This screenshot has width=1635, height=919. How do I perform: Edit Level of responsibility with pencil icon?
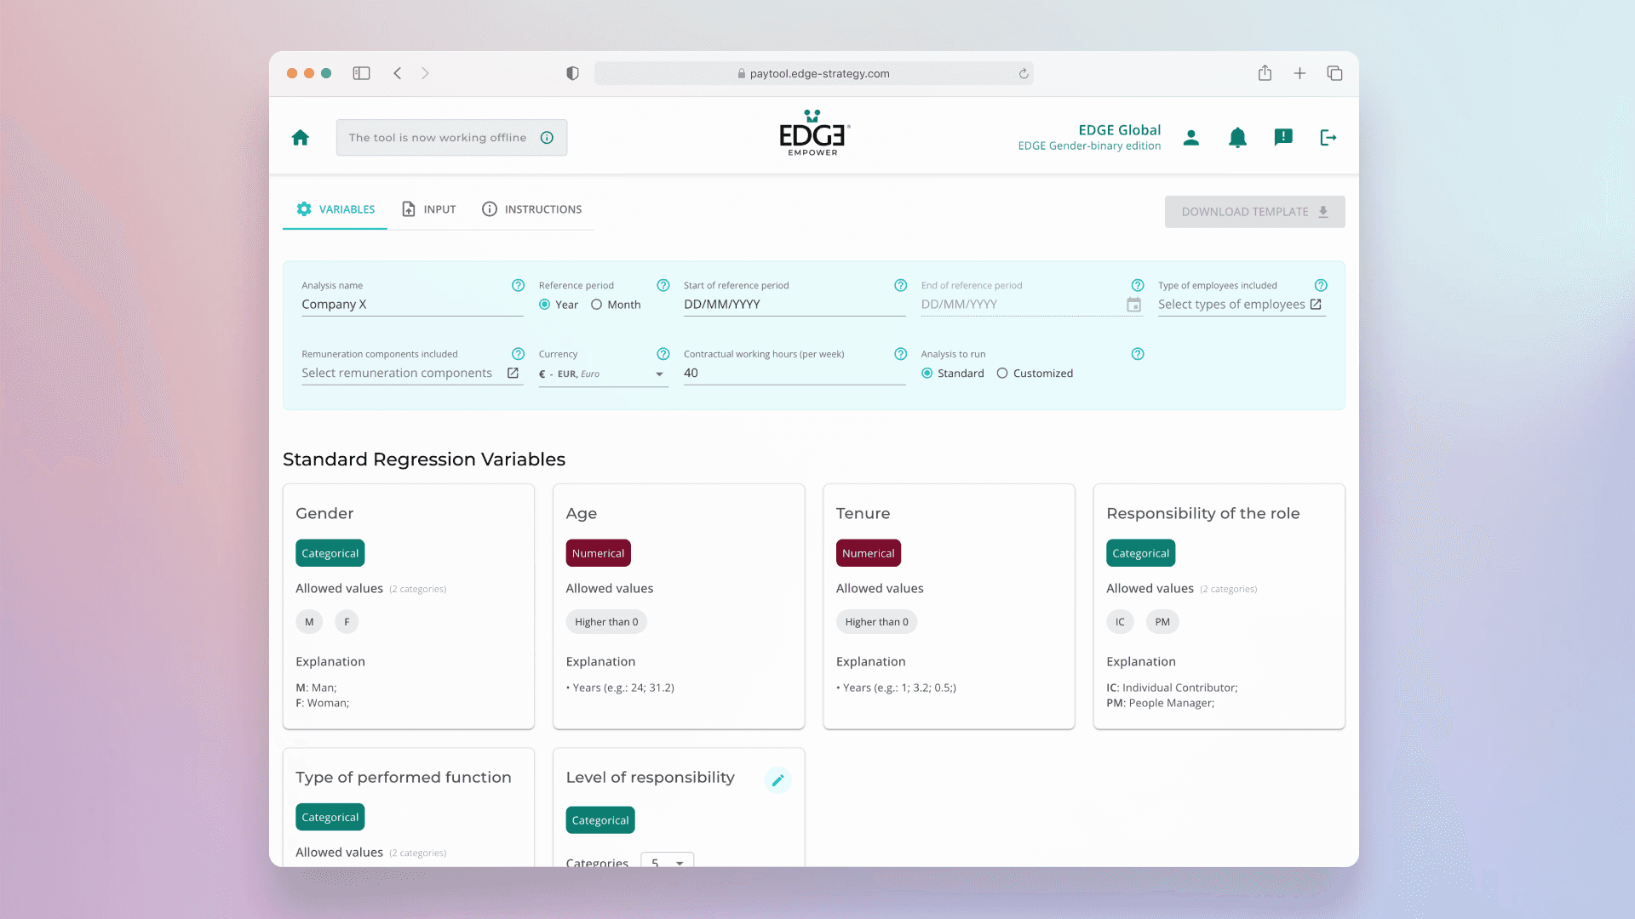click(777, 780)
